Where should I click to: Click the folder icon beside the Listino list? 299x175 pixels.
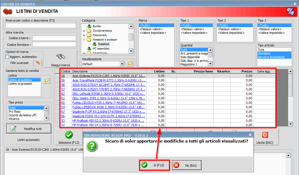tap(47, 81)
